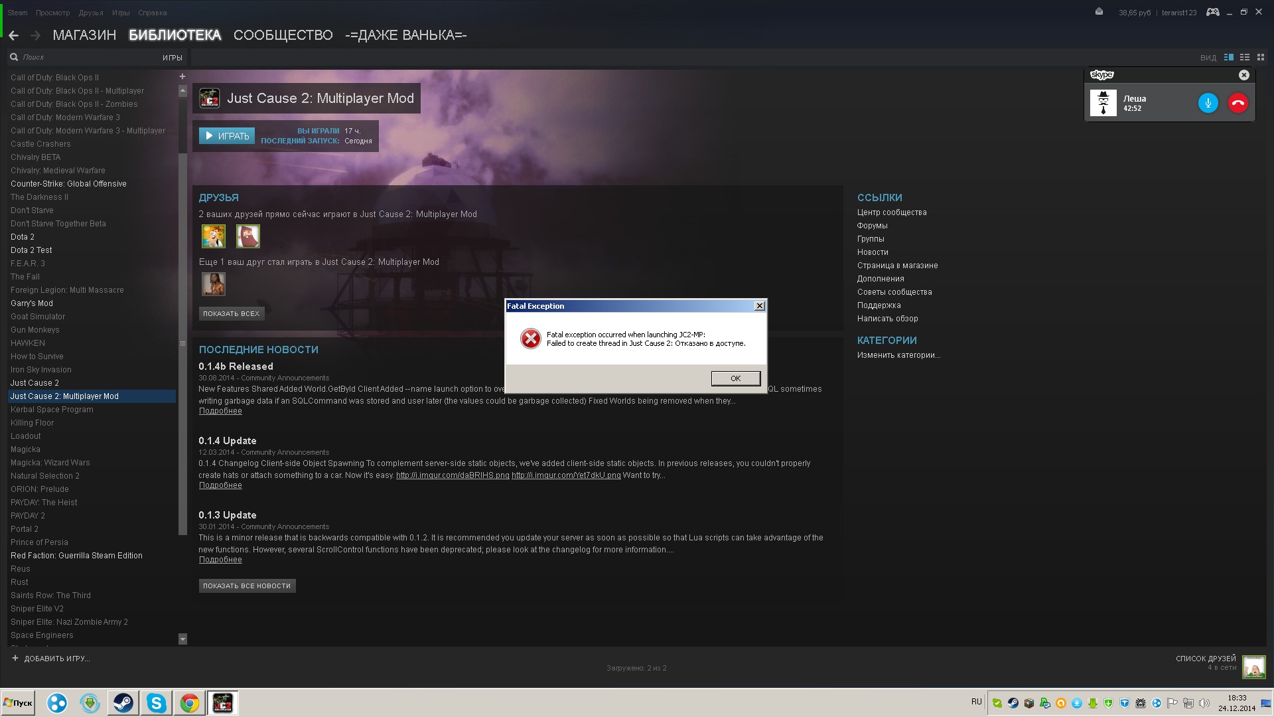Select Garry's Mod in game list

[32, 303]
